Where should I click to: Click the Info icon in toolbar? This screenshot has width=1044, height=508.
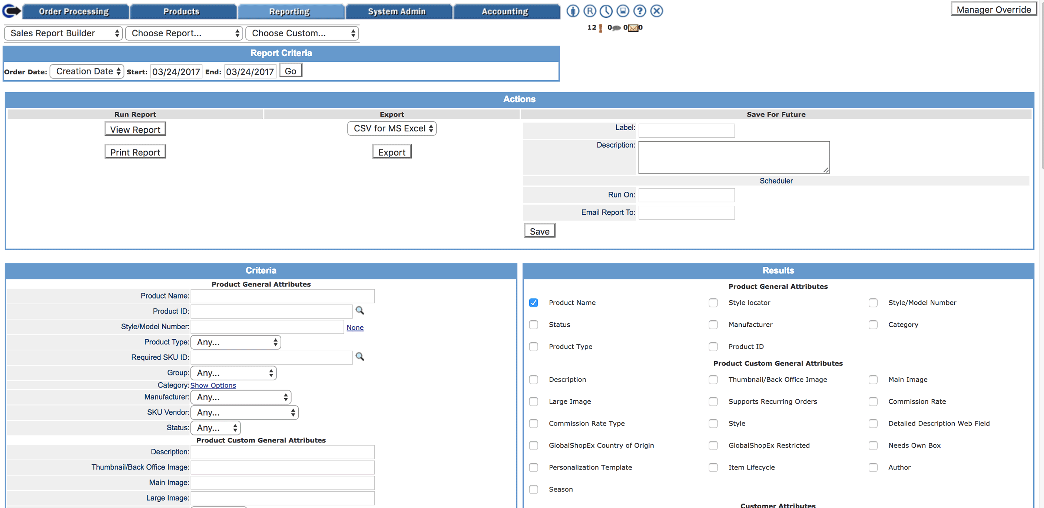573,10
